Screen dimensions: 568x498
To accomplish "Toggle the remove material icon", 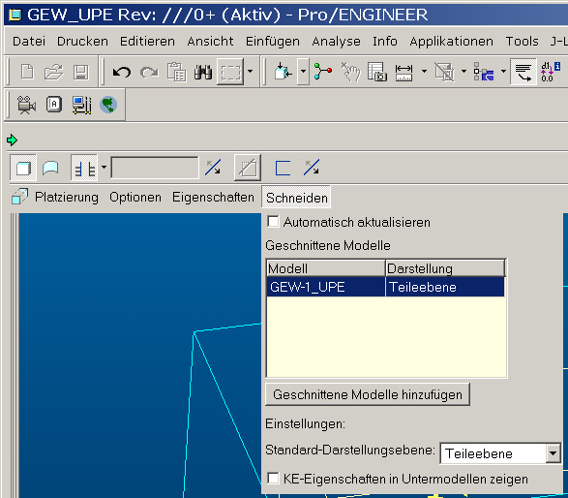I will pos(248,168).
